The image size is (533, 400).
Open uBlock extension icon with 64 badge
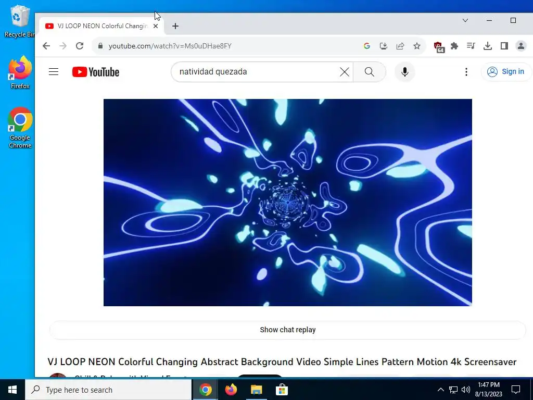(438, 46)
